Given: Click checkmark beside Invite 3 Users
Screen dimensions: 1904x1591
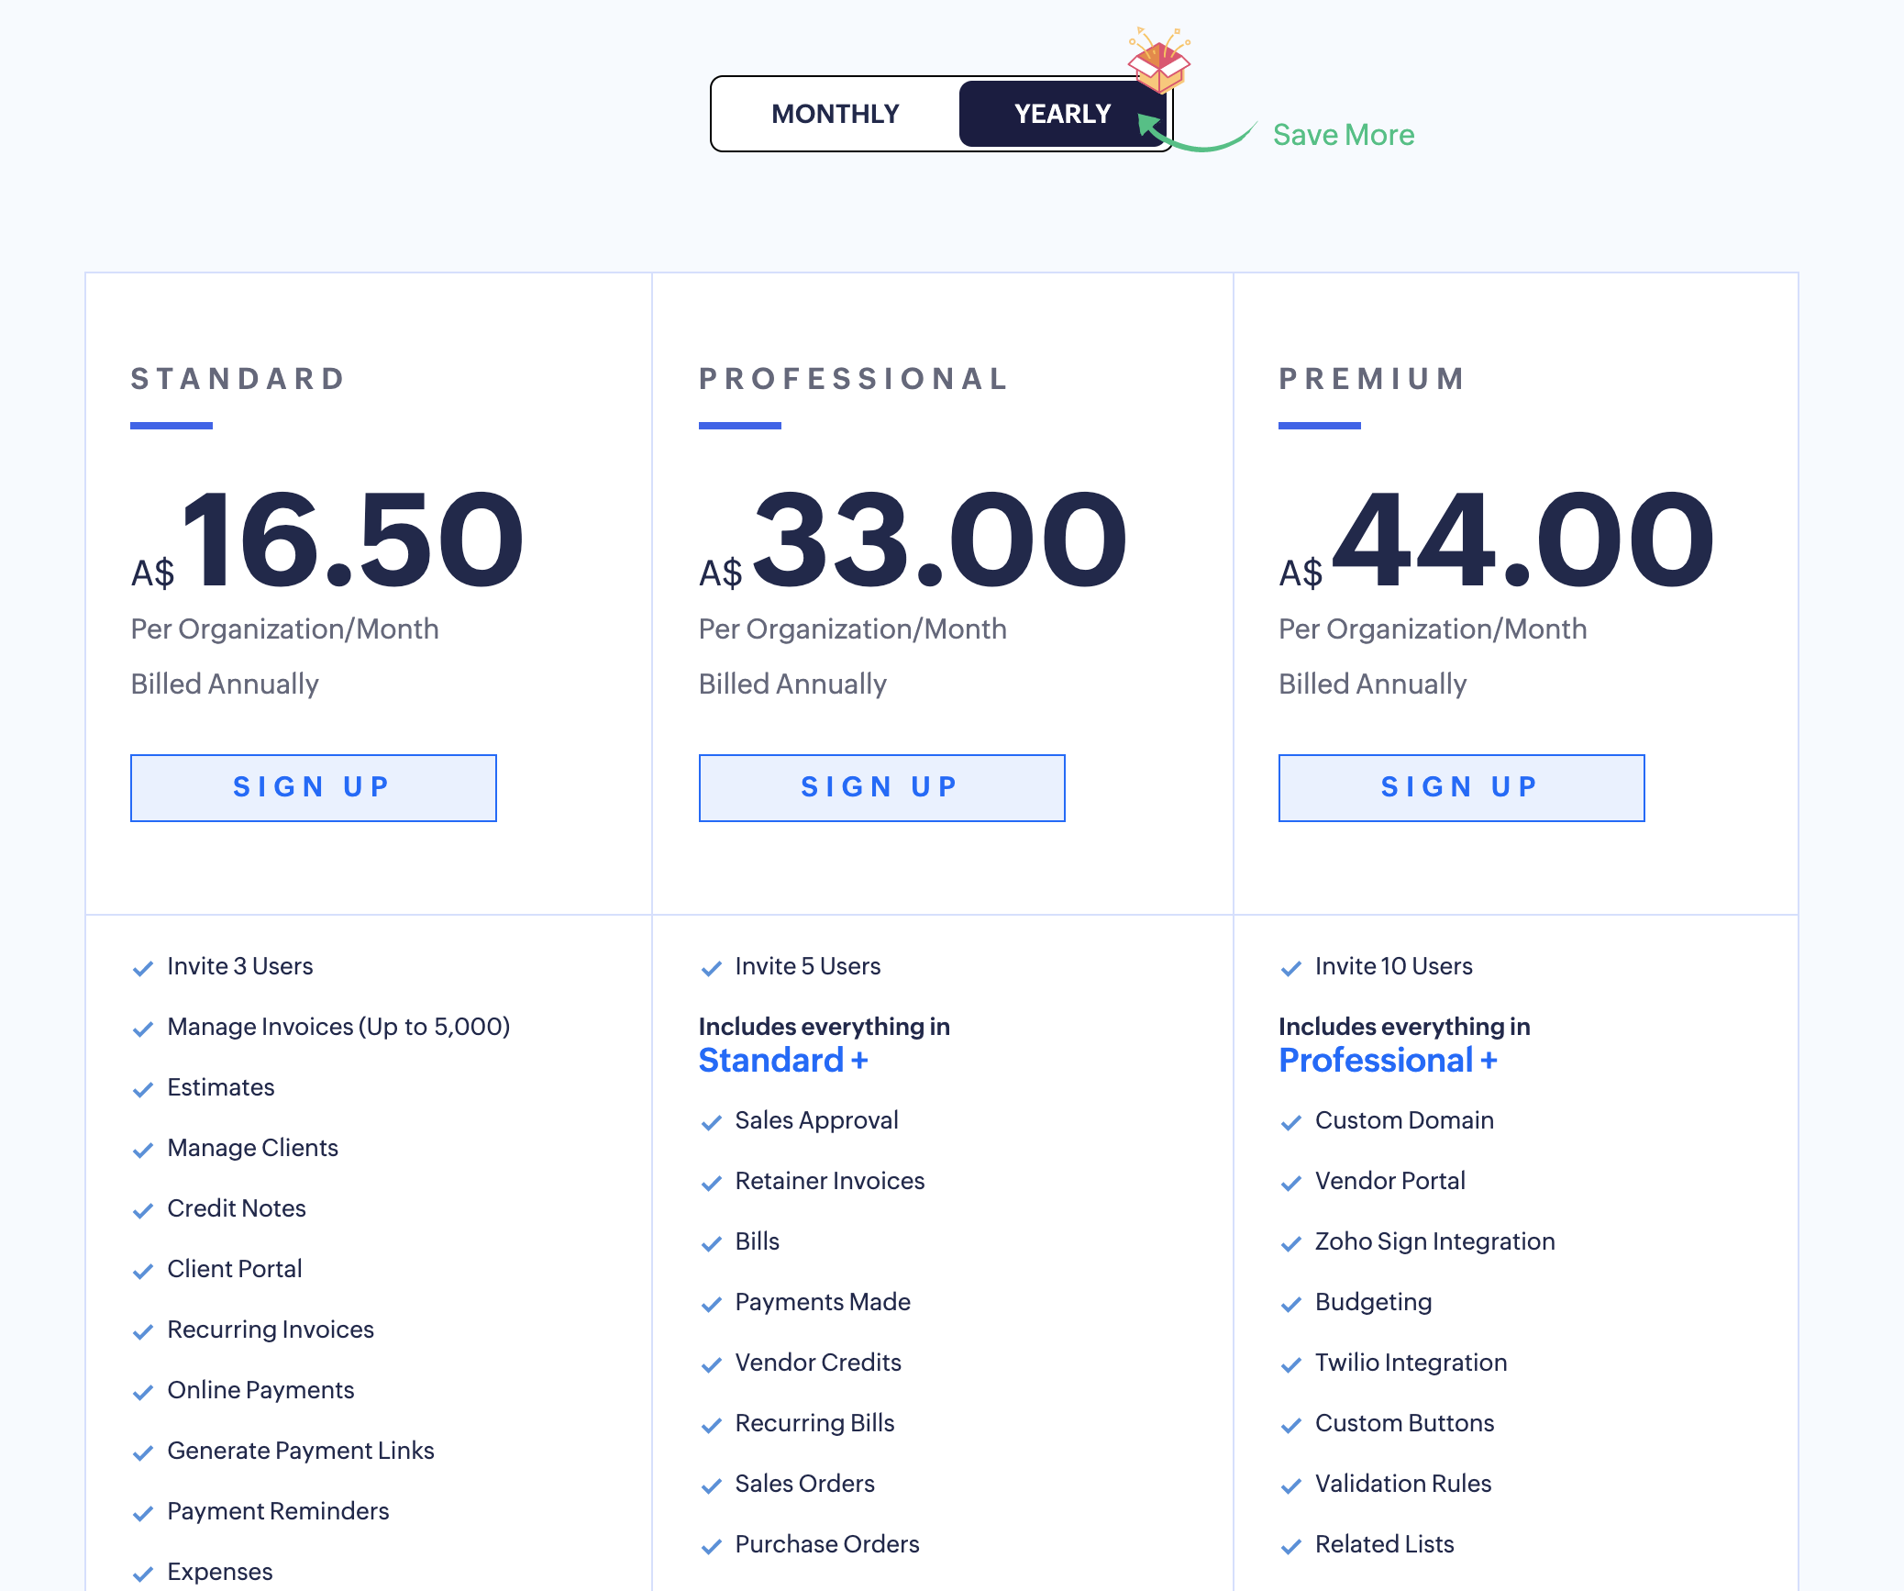Looking at the screenshot, I should point(142,968).
